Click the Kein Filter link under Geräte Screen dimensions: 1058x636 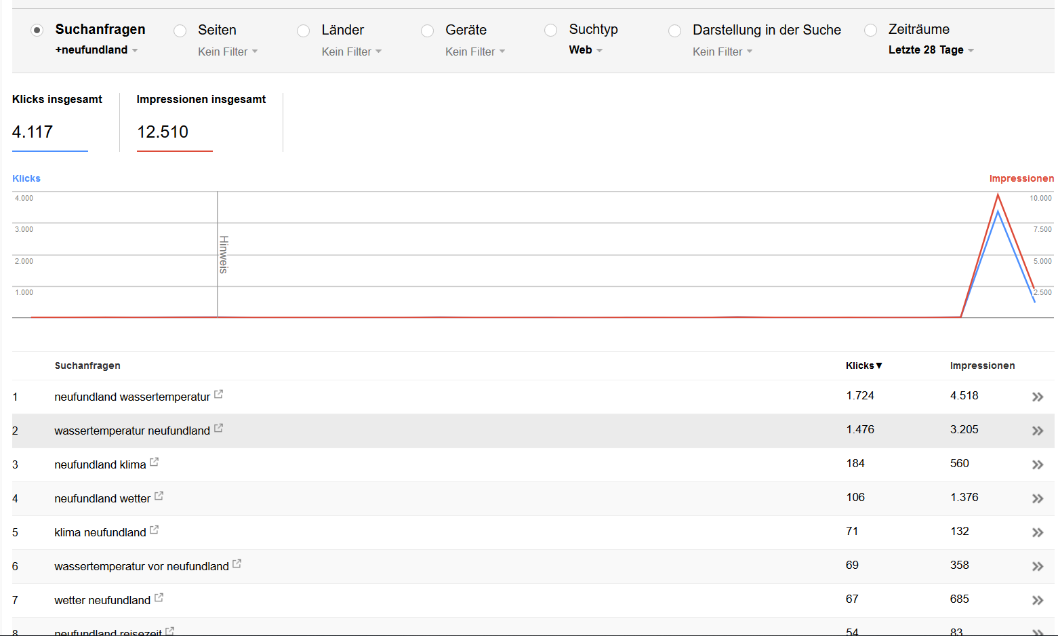(474, 52)
